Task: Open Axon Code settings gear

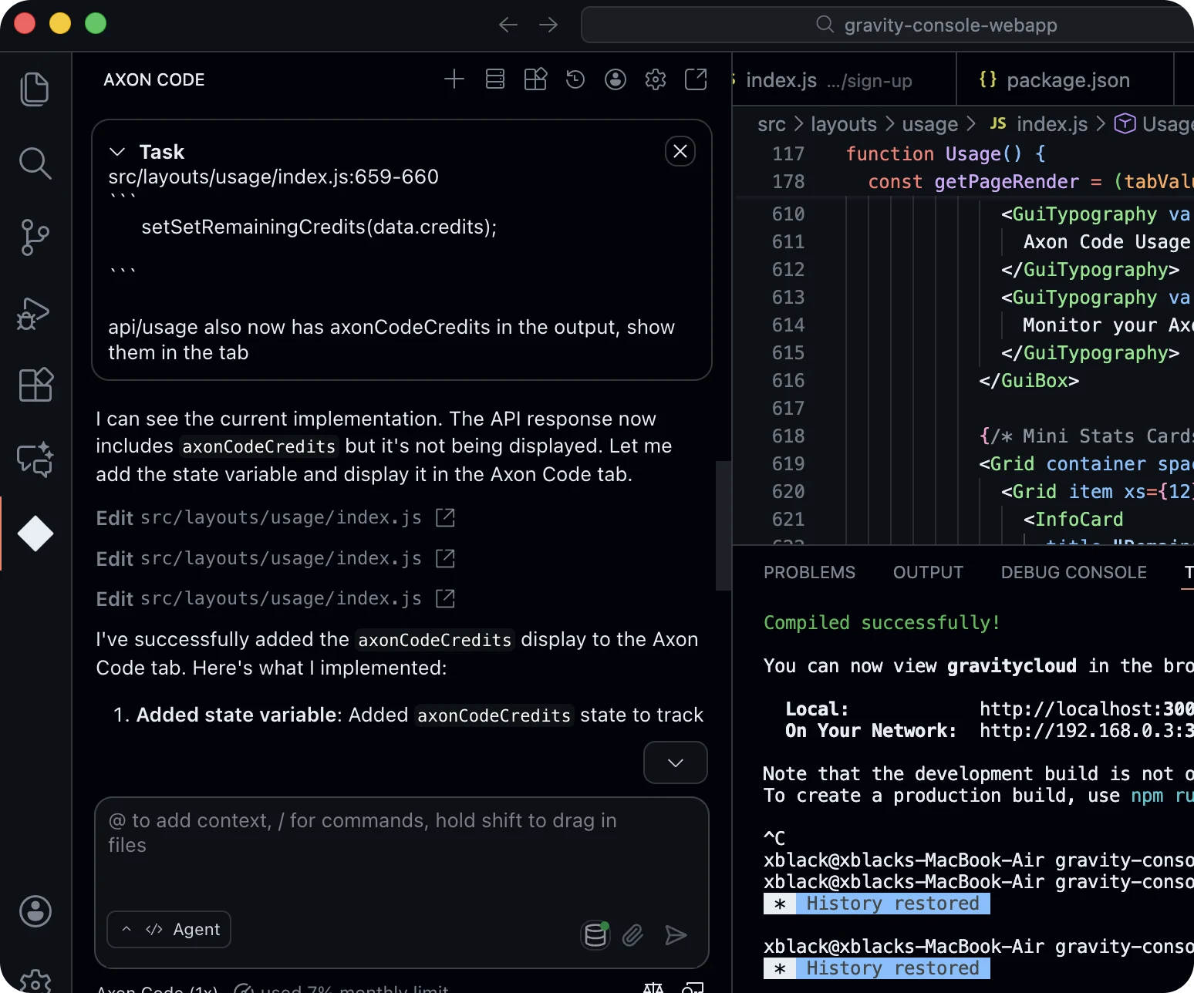Action: [x=656, y=79]
